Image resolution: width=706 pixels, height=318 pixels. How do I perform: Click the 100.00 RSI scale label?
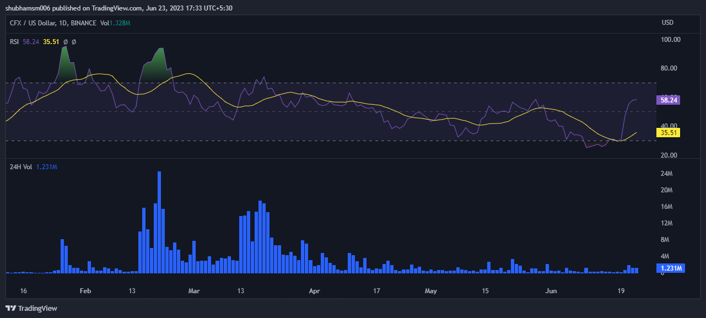(671, 40)
